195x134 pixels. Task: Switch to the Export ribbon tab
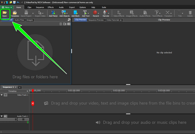72,7
